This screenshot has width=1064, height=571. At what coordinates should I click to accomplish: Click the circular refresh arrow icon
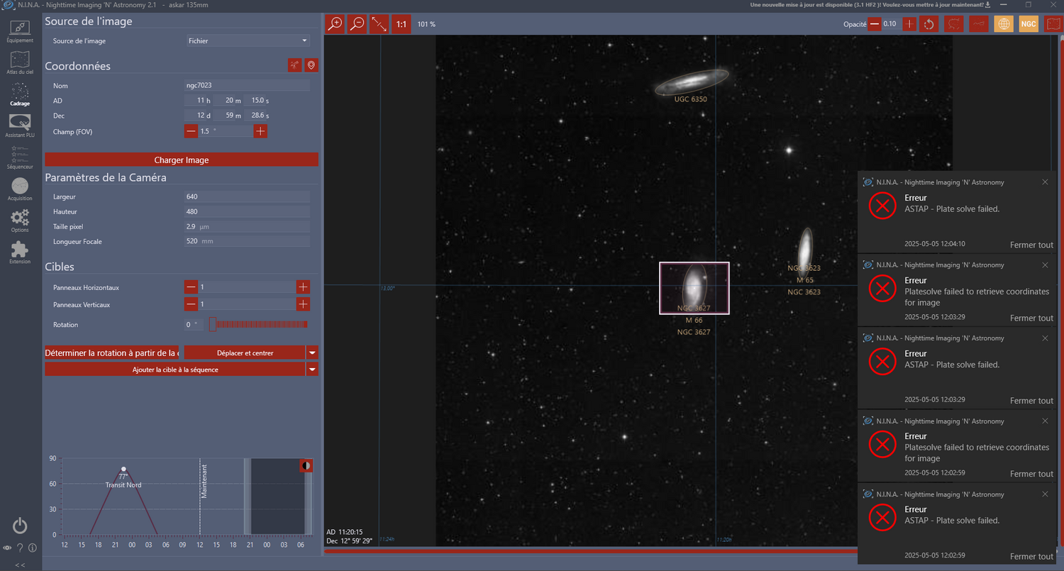[929, 24]
